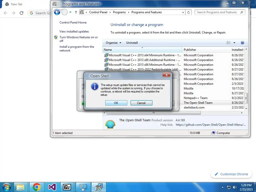
Task: Open the volume speaker tray icon
Action: (235, 187)
